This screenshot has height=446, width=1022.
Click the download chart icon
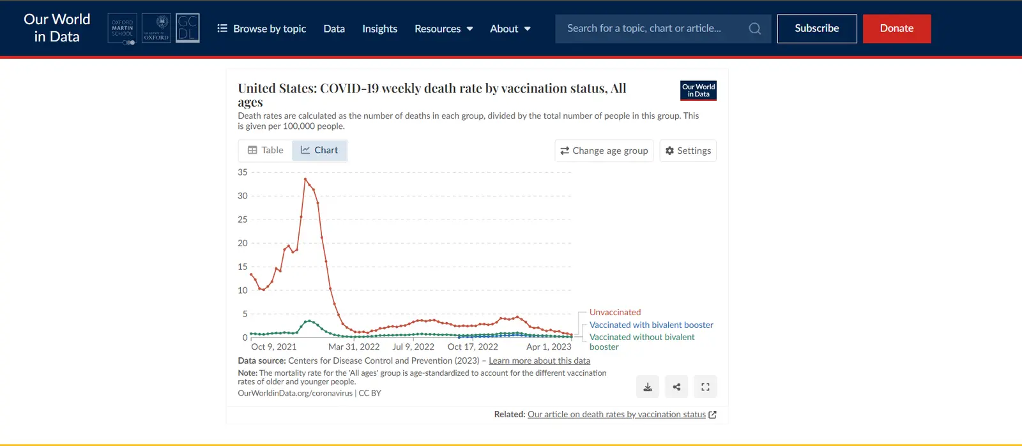648,387
